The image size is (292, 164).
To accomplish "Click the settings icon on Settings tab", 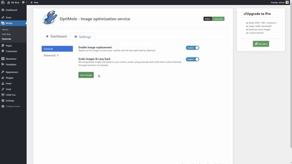I will (x=76, y=36).
